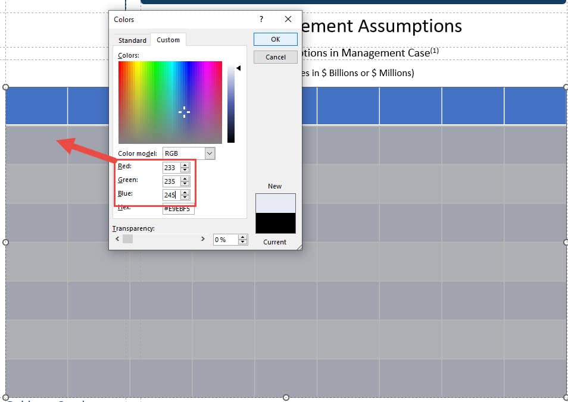The height and width of the screenshot is (402, 568).
Task: Open the Color model dropdown
Action: click(209, 153)
